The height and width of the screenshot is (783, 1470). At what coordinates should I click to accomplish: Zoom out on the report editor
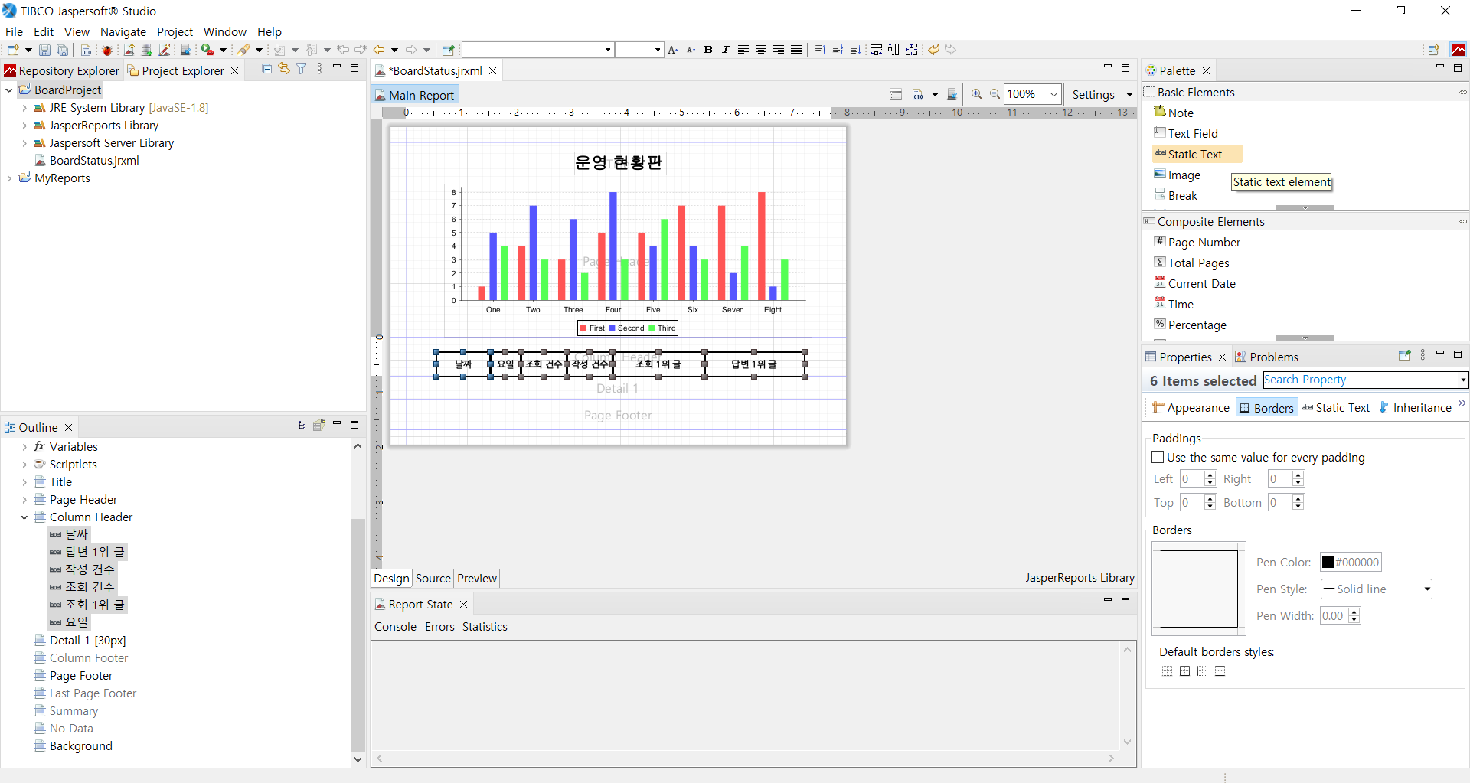995,94
